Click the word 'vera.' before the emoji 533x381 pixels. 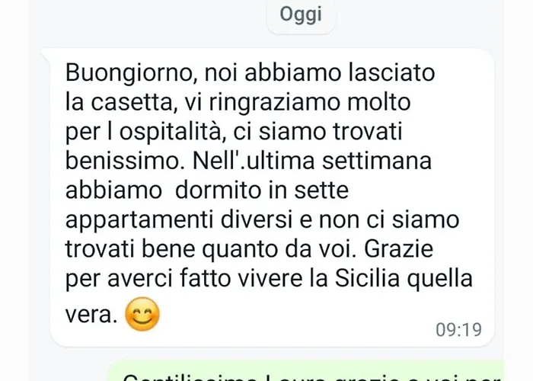(91, 315)
